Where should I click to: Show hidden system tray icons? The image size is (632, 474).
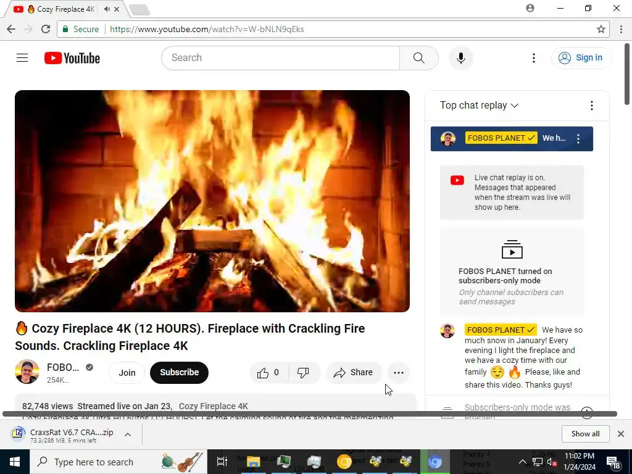click(x=522, y=462)
